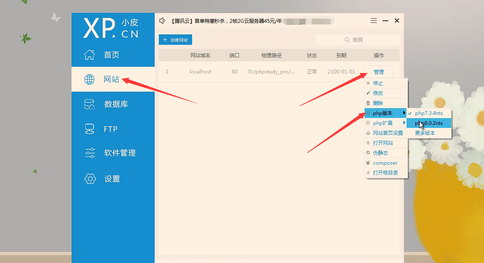The width and height of the screenshot is (484, 263).
Task: Click the magnifier icon in search box
Action: [347, 40]
